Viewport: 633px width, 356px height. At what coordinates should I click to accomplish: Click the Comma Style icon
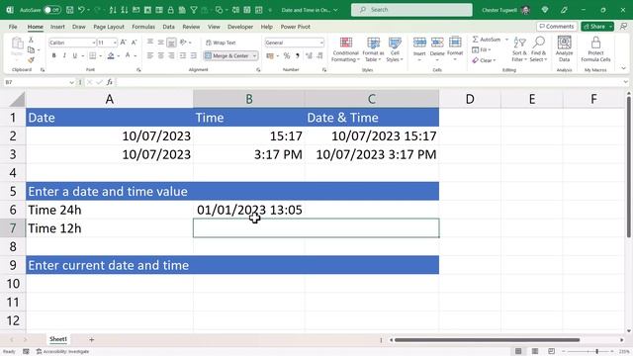[x=298, y=55]
